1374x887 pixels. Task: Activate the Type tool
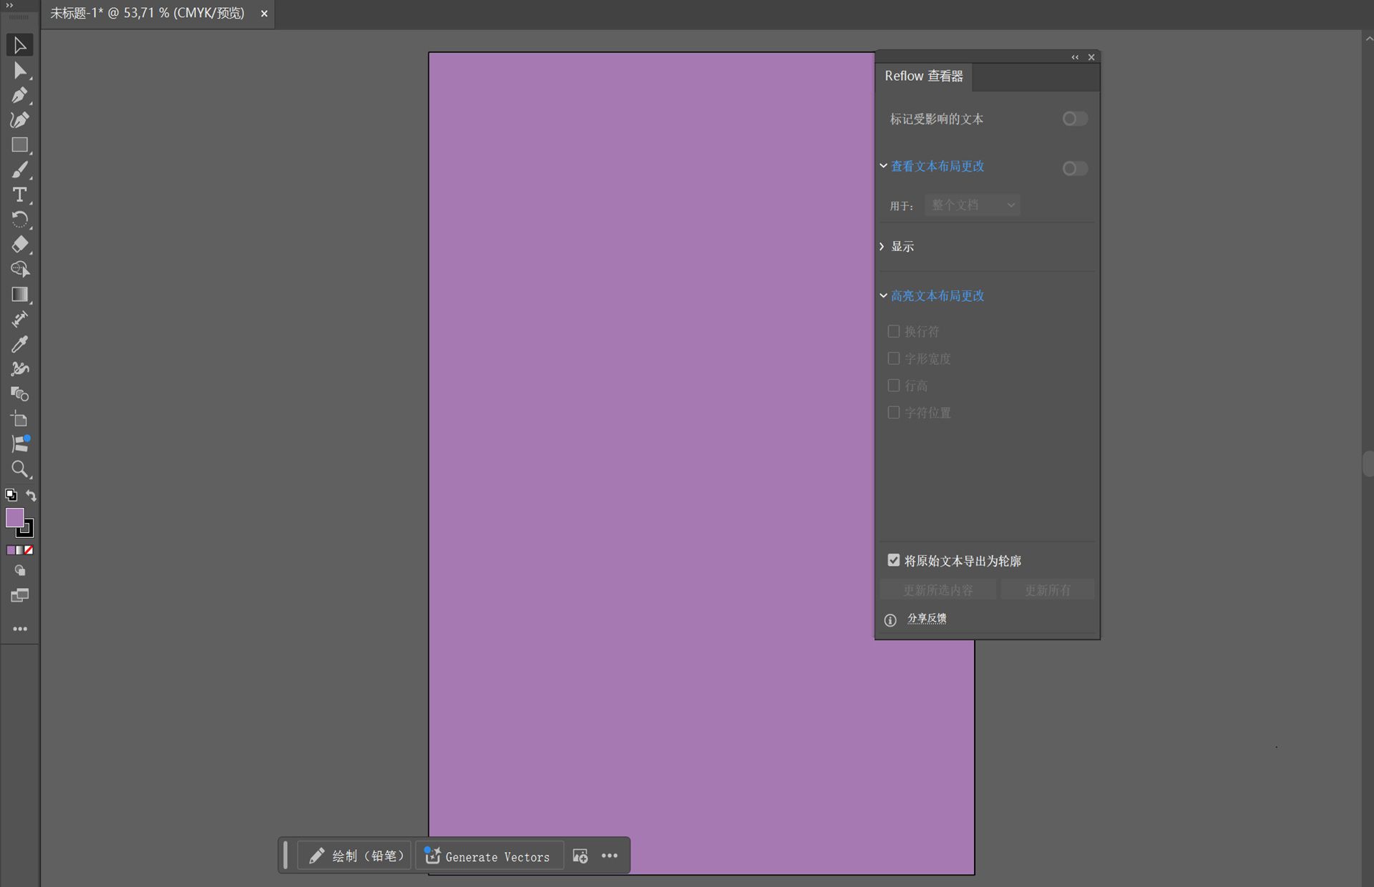tap(19, 195)
